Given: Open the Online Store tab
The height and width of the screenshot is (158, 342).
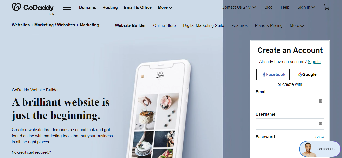Looking at the screenshot, I should tap(164, 26).
